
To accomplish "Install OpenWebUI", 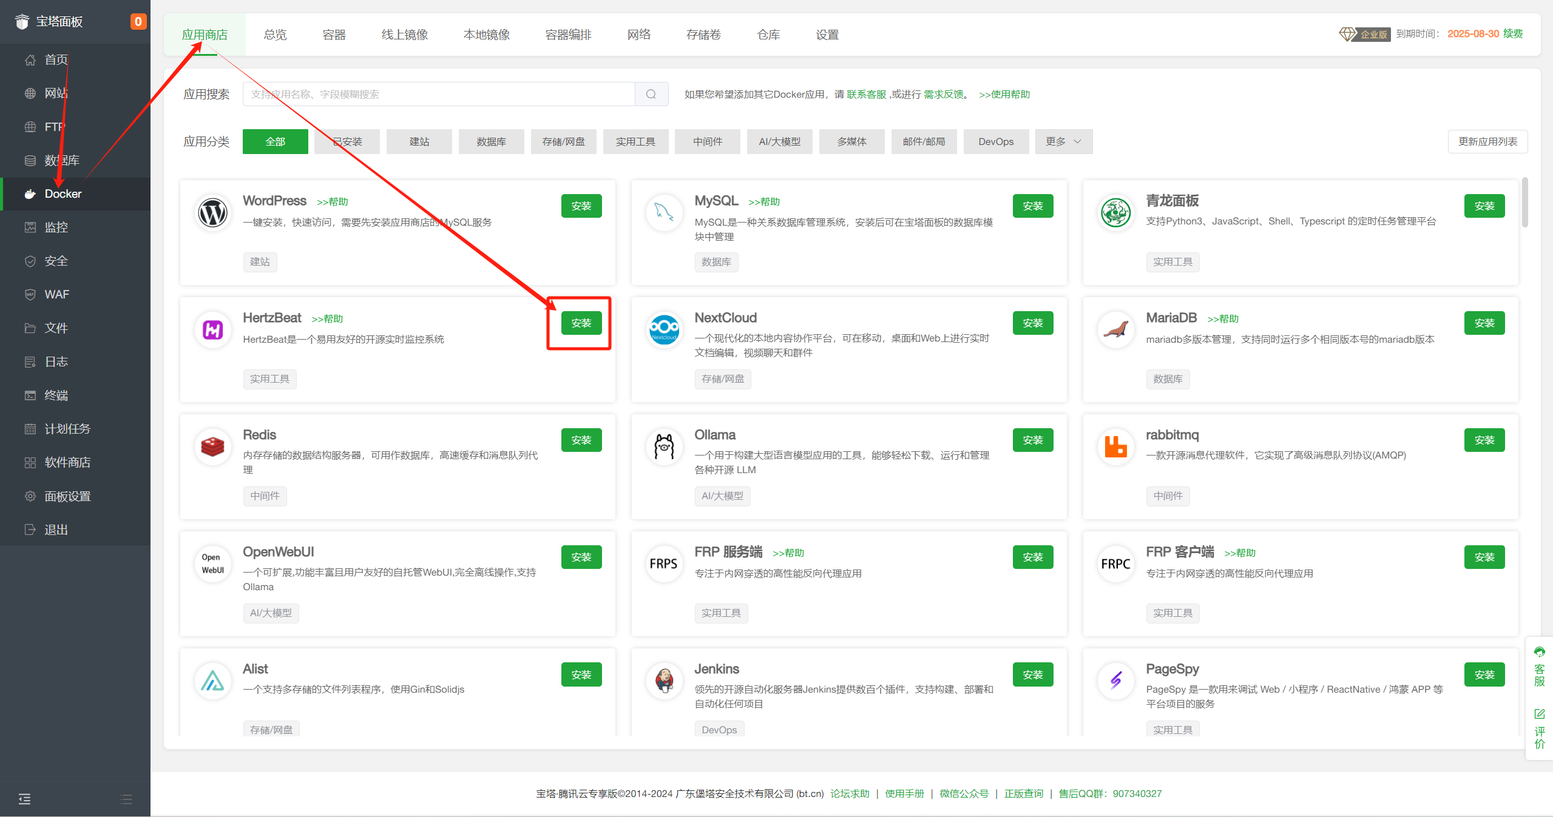I will (581, 557).
